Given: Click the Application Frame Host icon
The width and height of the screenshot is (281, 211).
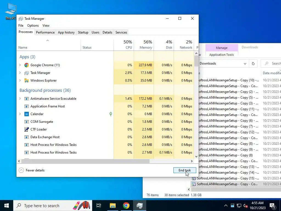Looking at the screenshot, I should tap(27, 106).
